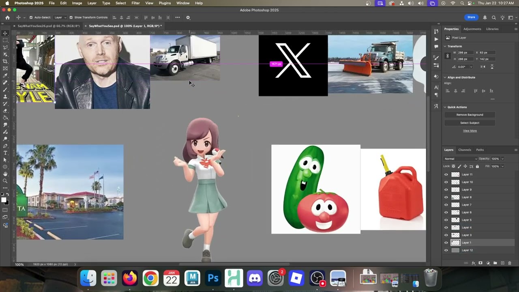
Task: Click the foreground color swatch
Action: pos(4,200)
